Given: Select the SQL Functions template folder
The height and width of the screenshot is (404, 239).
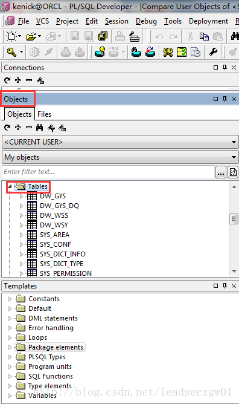Looking at the screenshot, I should pos(50,376).
